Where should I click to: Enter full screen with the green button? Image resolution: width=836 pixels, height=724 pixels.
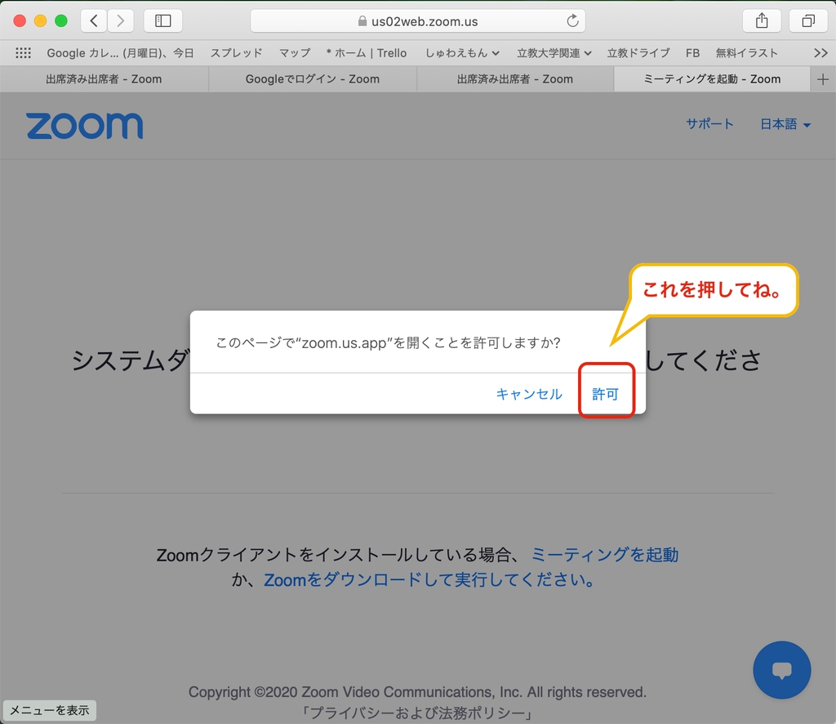point(61,20)
